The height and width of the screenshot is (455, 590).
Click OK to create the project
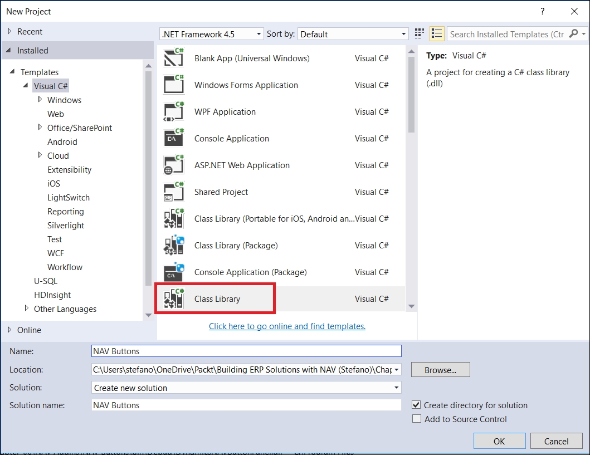(x=499, y=441)
